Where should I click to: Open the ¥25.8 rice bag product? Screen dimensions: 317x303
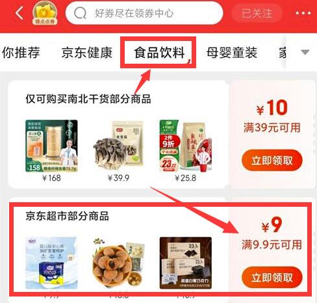[x=186, y=146]
